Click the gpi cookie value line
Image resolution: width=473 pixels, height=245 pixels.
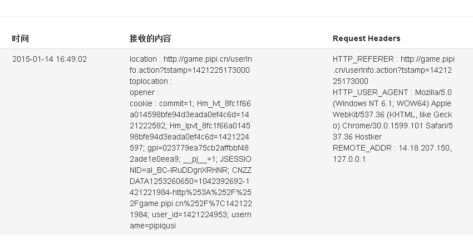pyautogui.click(x=189, y=148)
